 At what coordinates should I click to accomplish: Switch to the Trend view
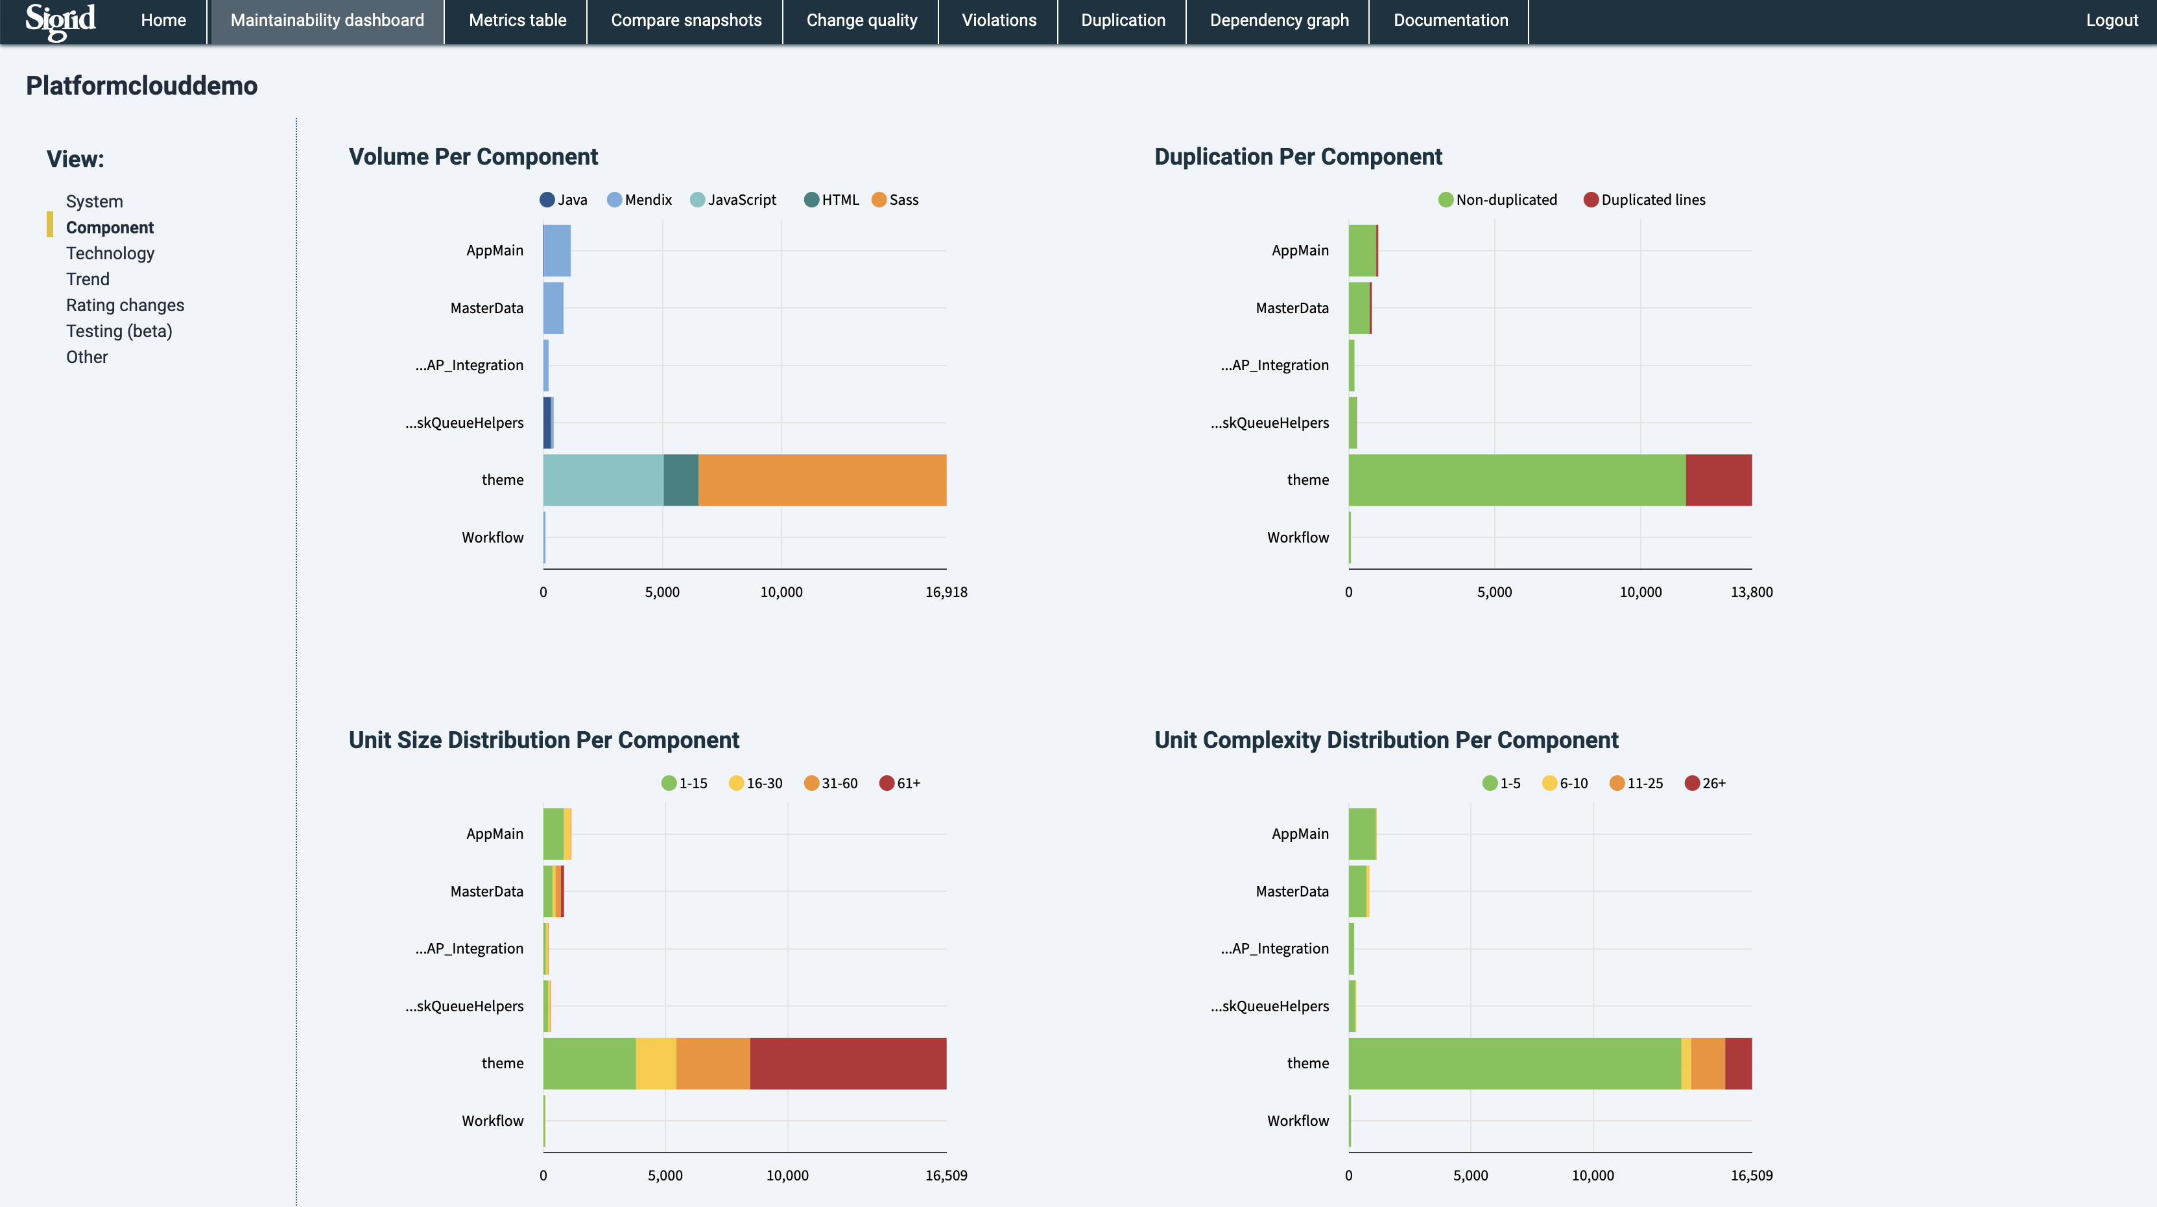(x=87, y=279)
